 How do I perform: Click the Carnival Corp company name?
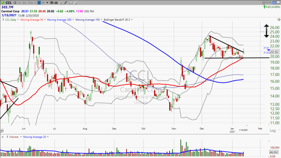click(10, 11)
